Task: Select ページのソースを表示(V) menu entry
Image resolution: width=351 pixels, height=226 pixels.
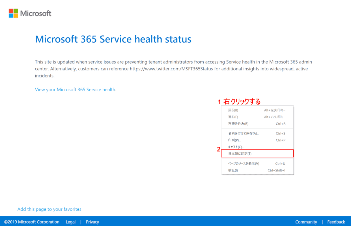Action: 258,164
